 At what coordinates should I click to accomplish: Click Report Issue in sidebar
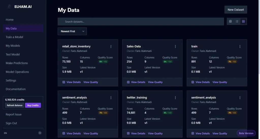[x=14, y=114]
